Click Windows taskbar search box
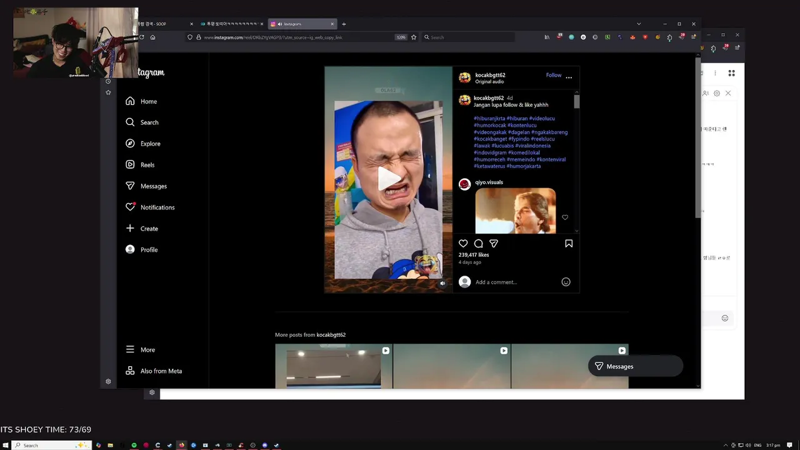The width and height of the screenshot is (800, 450). (x=52, y=445)
